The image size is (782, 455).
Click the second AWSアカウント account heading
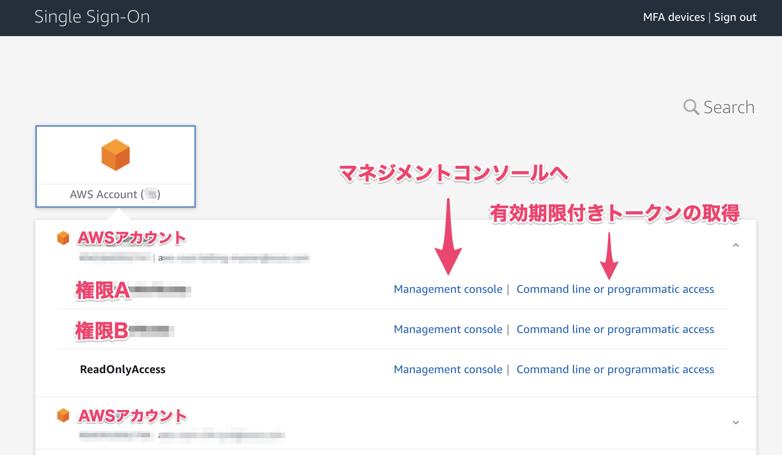click(132, 416)
